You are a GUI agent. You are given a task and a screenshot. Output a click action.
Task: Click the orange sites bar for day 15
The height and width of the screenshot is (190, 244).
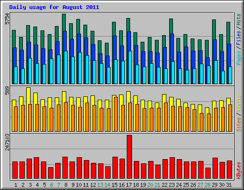tap(116, 114)
